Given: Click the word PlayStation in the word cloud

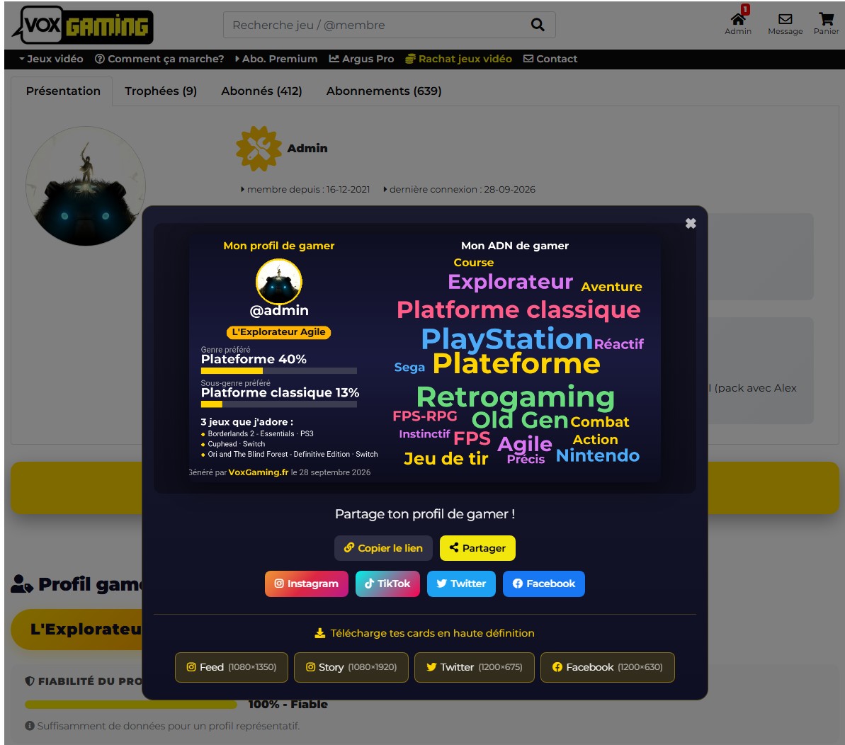Looking at the screenshot, I should click(506, 339).
